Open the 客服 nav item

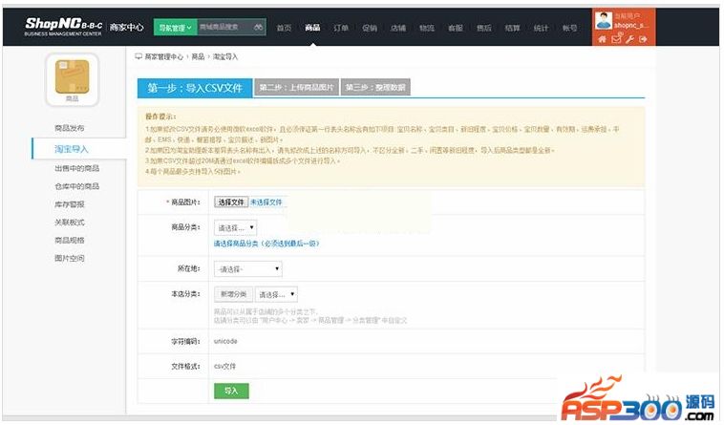point(456,28)
